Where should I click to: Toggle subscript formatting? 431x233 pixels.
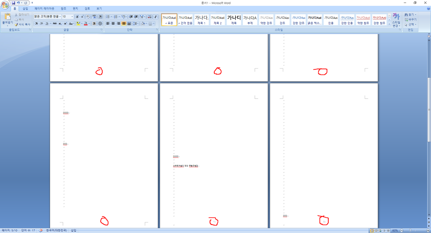[60, 24]
